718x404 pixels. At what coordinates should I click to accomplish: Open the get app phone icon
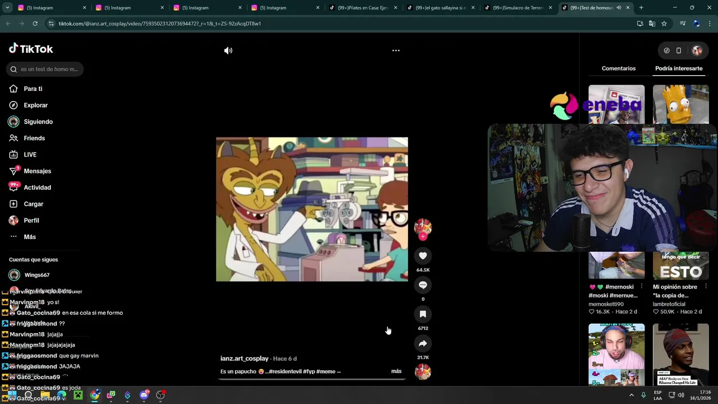click(679, 50)
